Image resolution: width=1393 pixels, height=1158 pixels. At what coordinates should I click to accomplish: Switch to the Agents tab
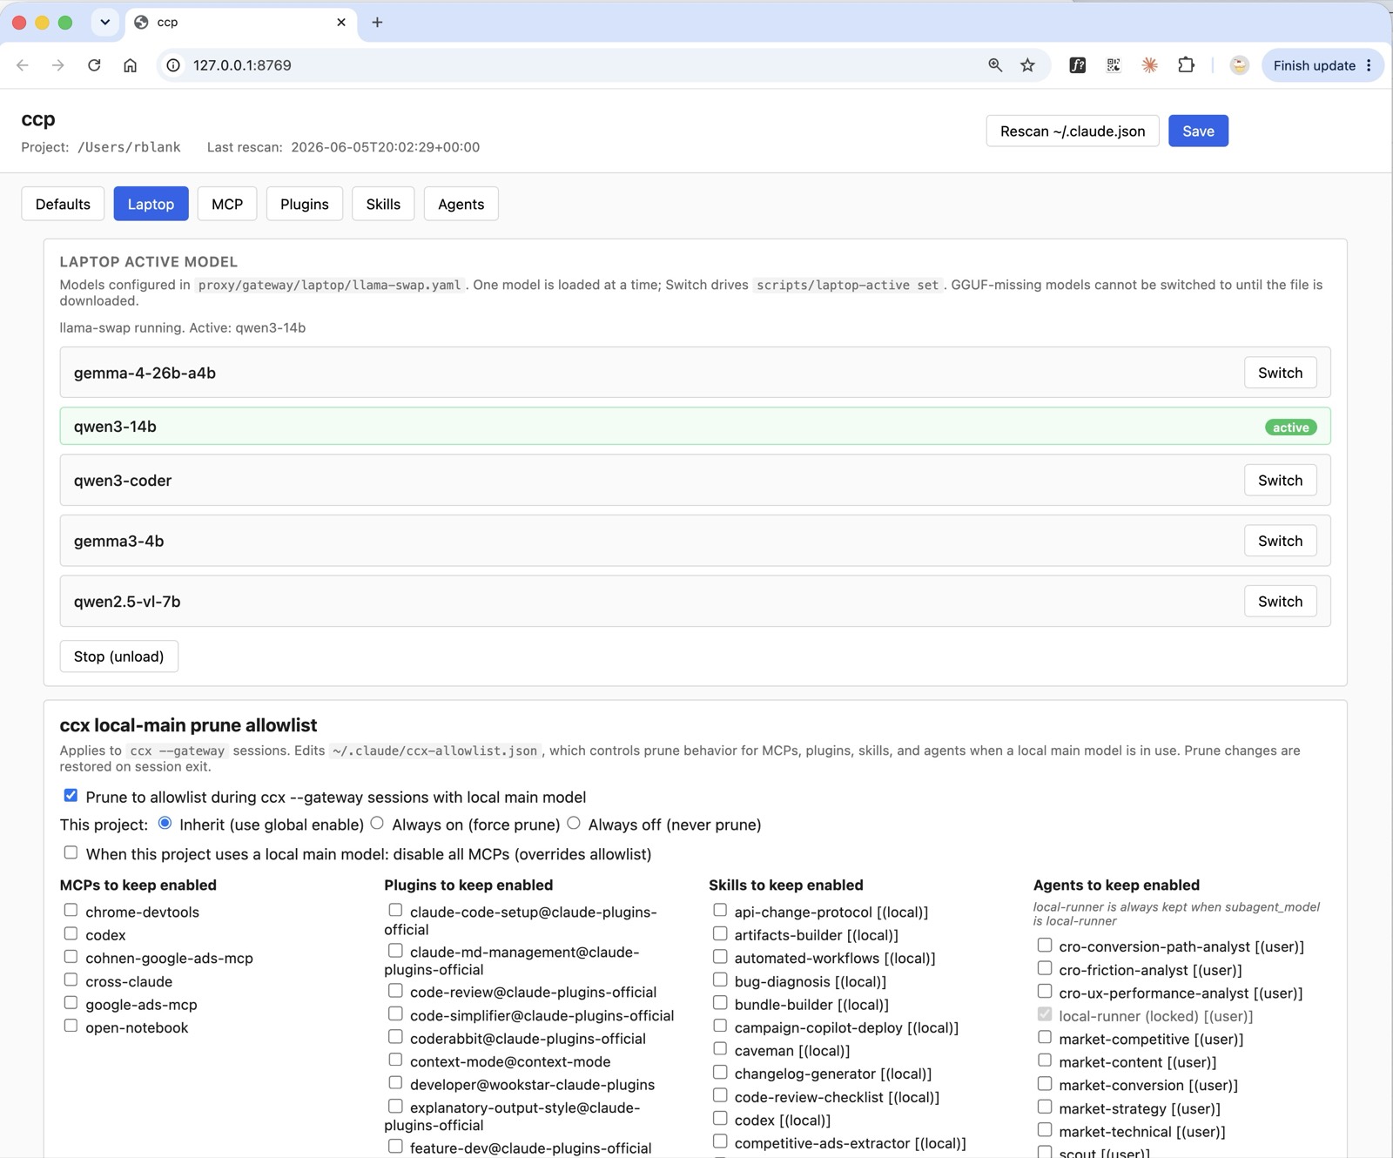pyautogui.click(x=461, y=204)
